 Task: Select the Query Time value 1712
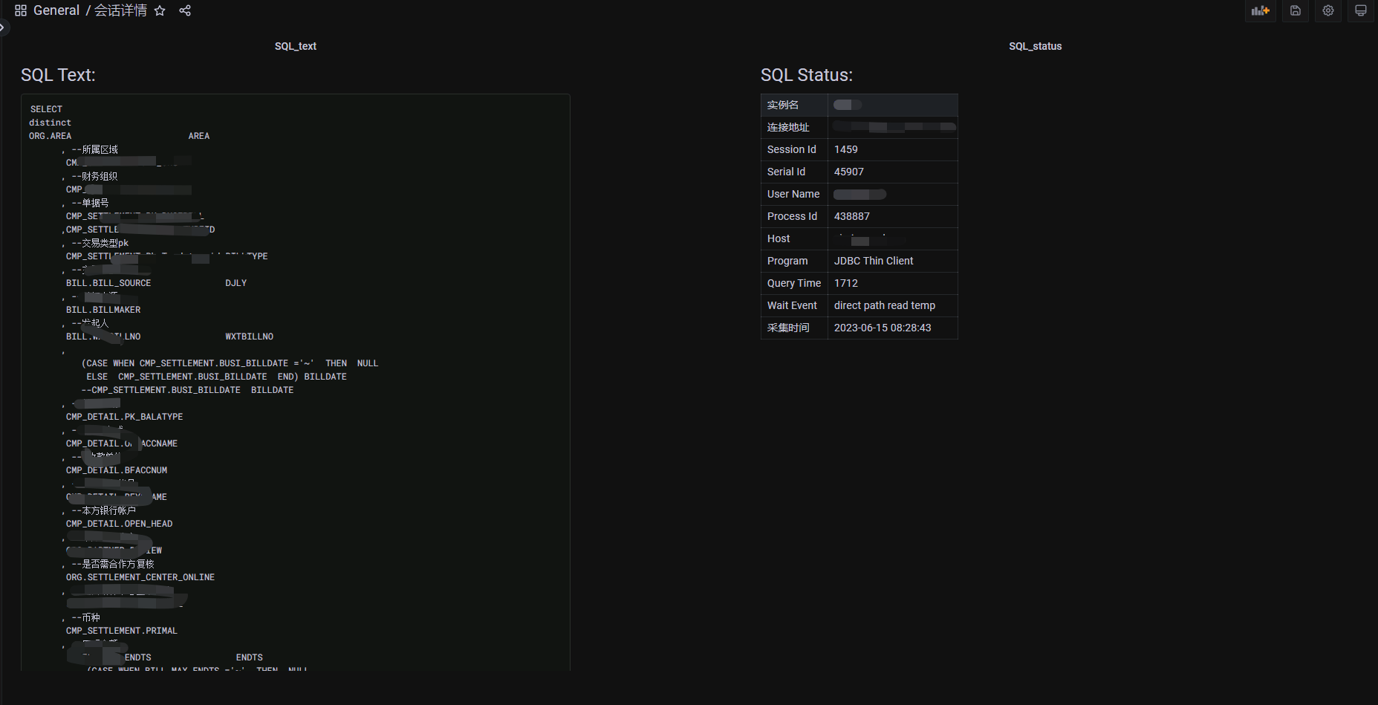846,283
